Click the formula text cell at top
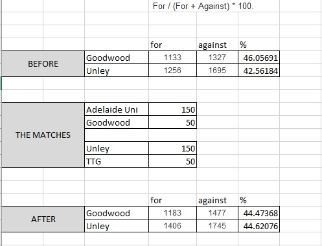The width and height of the screenshot is (322, 246). (203, 6)
